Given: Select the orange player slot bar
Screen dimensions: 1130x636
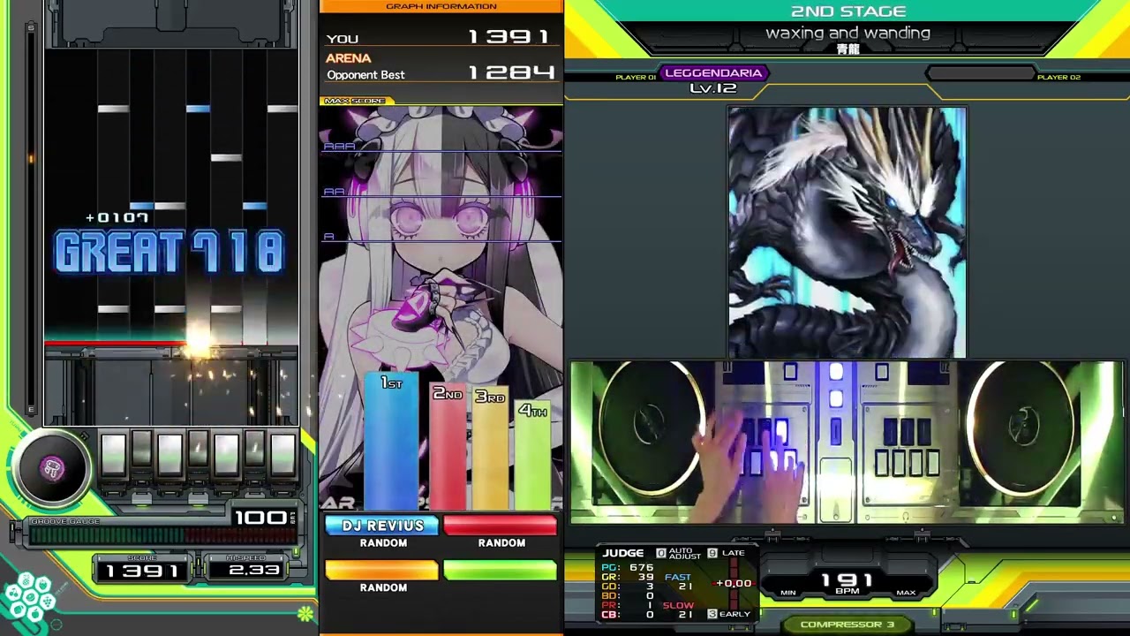Looking at the screenshot, I should click(x=382, y=571).
